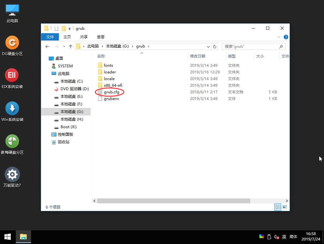Click the 英 input language indicator
This screenshot has height=244, width=324.
284,237
